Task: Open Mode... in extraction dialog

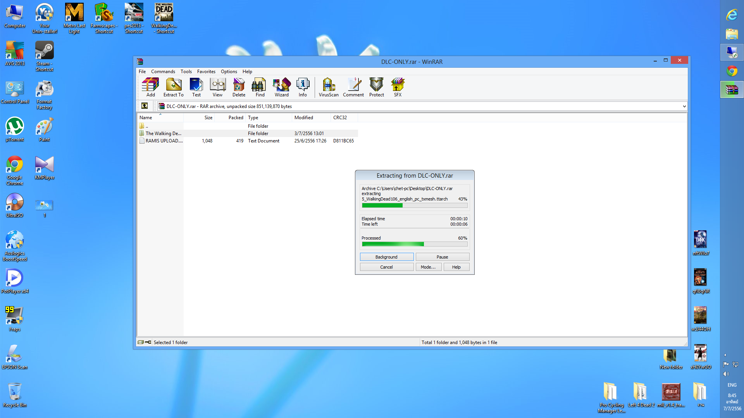Action: [x=428, y=267]
